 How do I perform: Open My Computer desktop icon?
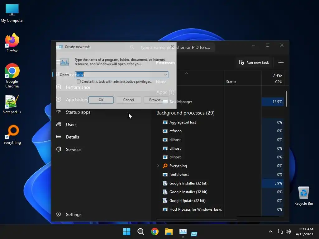pyautogui.click(x=12, y=13)
